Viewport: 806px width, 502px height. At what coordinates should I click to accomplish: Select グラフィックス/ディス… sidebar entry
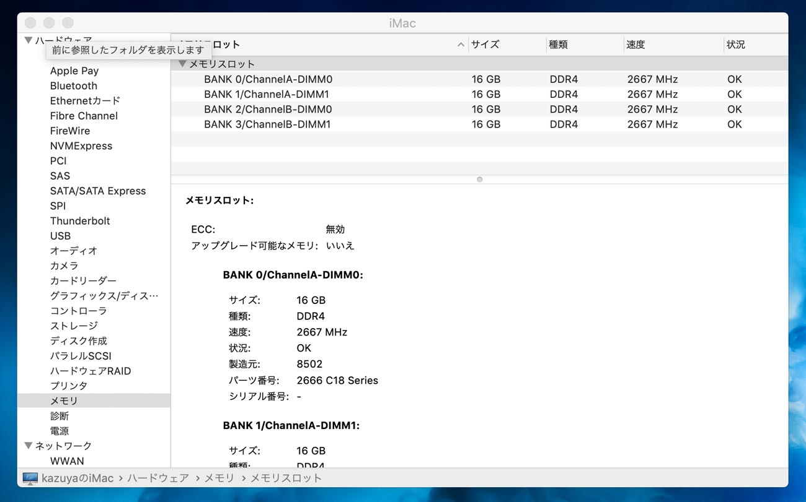pyautogui.click(x=104, y=296)
